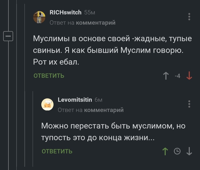200x170 pixels.
Task: Open Levomitsitin's avatar image
Action: [47, 104]
